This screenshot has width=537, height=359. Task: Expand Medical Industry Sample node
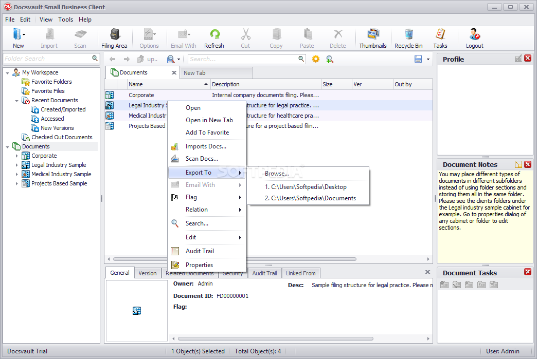click(17, 175)
